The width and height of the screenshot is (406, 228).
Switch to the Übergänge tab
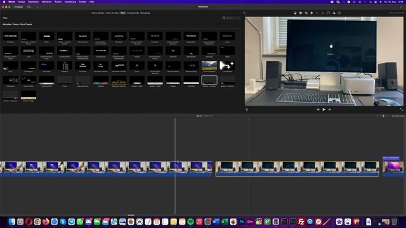[145, 13]
